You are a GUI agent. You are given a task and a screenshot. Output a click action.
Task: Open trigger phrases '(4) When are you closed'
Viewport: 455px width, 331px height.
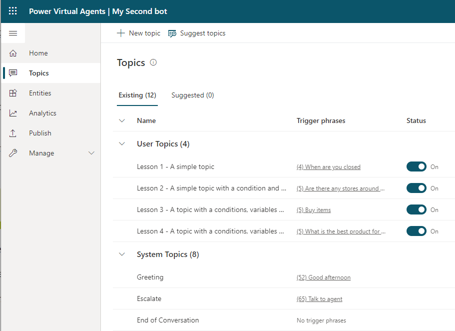pos(329,167)
